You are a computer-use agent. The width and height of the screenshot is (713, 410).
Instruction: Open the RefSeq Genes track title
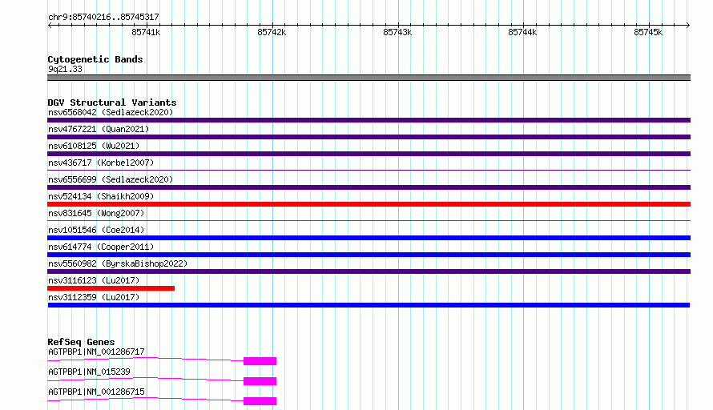pyautogui.click(x=82, y=342)
